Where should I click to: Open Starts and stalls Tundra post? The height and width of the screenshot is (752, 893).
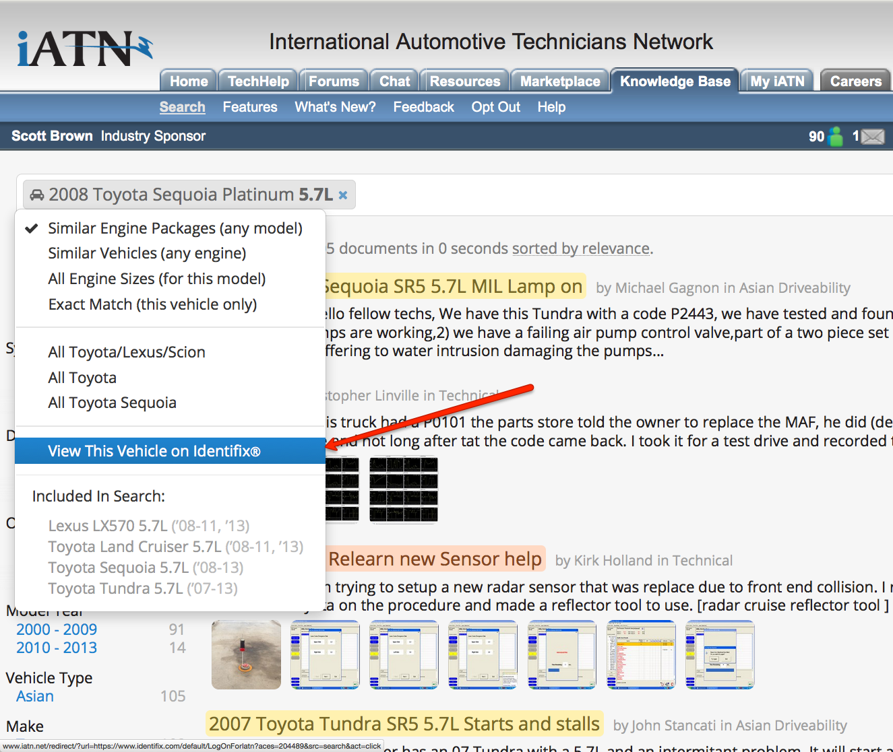pos(404,724)
